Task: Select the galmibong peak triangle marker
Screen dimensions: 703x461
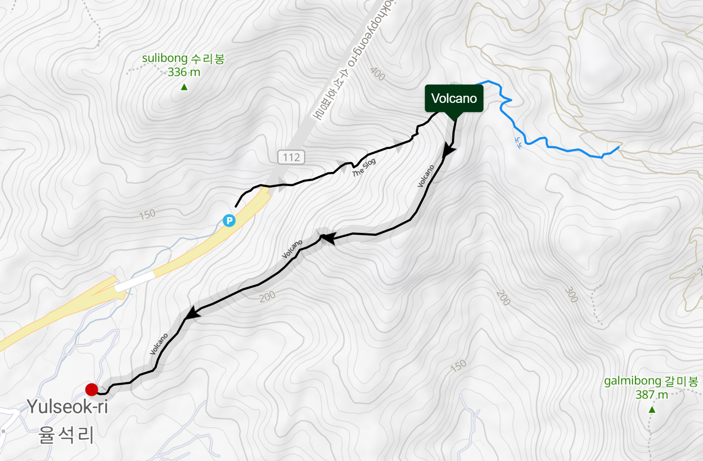Action: click(652, 410)
